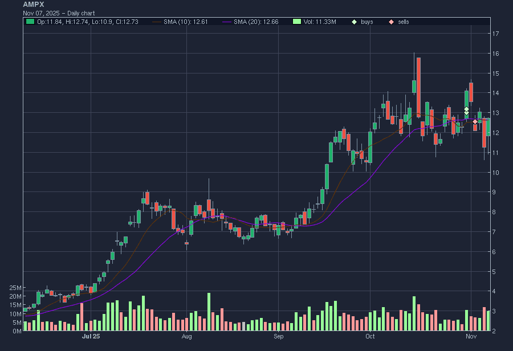Click the 16 price axis label
Image resolution: width=513 pixels, height=351 pixels.
[x=496, y=54]
